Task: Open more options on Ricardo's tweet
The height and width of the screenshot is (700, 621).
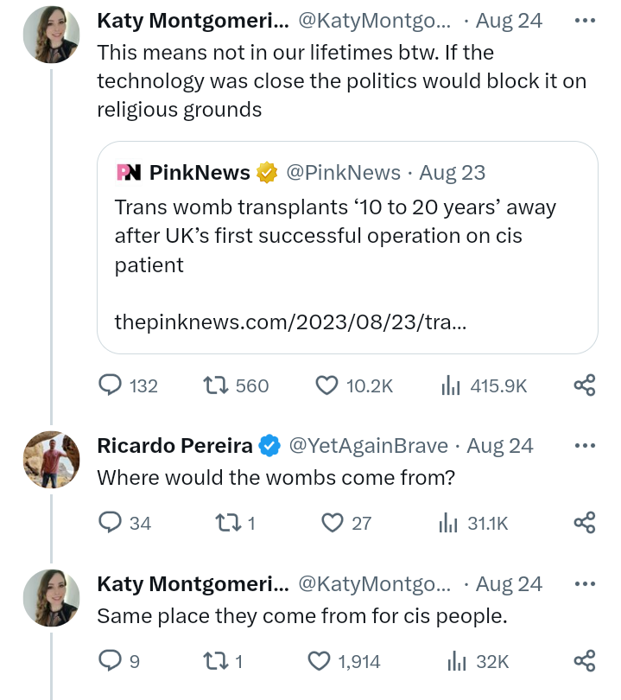Action: pyautogui.click(x=585, y=446)
